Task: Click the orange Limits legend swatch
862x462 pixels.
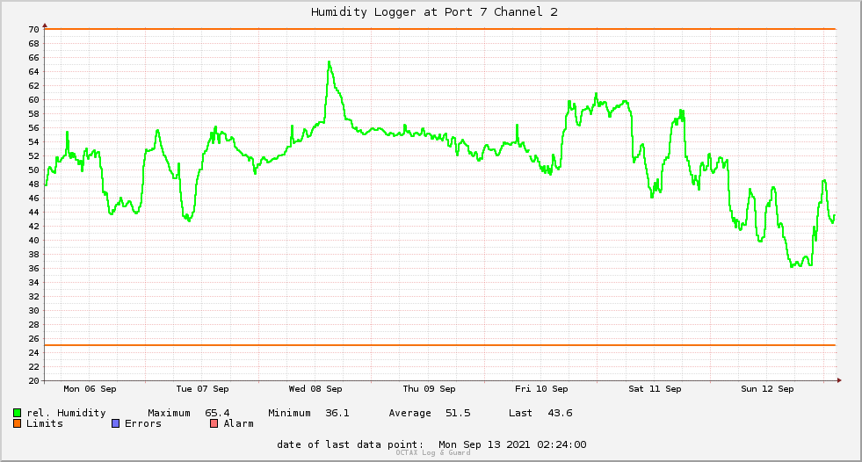Action: [x=17, y=423]
